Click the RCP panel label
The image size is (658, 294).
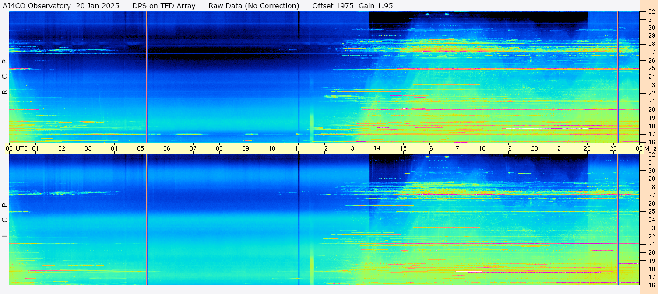pos(5,77)
